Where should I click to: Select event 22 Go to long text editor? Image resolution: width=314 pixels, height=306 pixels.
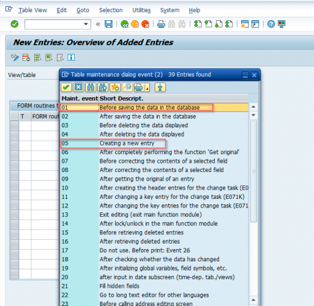[x=154, y=295]
